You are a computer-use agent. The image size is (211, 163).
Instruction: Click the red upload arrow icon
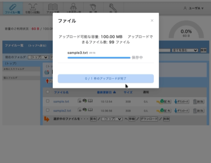(x=47, y=81)
